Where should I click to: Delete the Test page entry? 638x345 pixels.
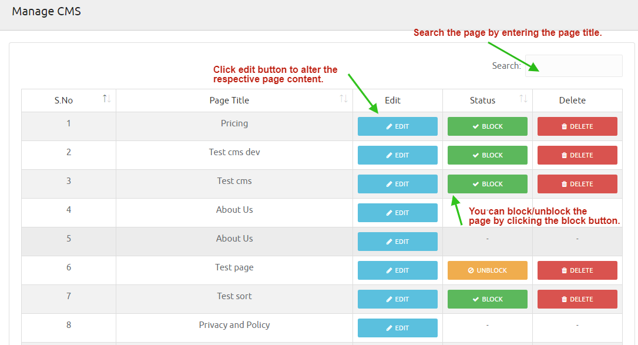[x=577, y=270]
